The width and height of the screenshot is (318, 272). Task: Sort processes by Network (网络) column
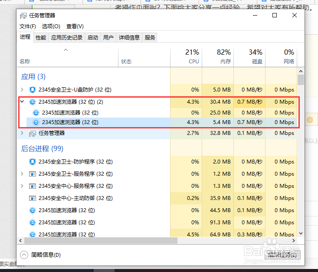coord(281,58)
